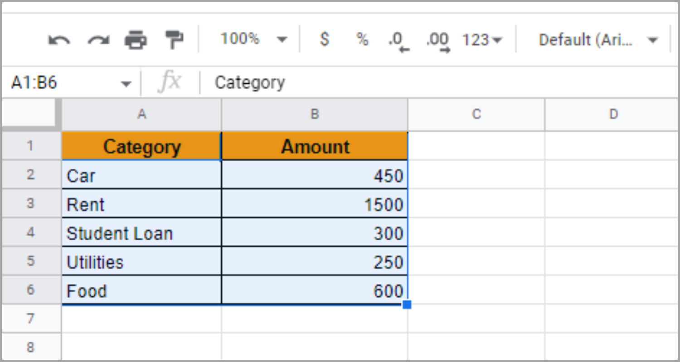Select the Paint format tool
This screenshot has width=680, height=362.
click(x=175, y=39)
